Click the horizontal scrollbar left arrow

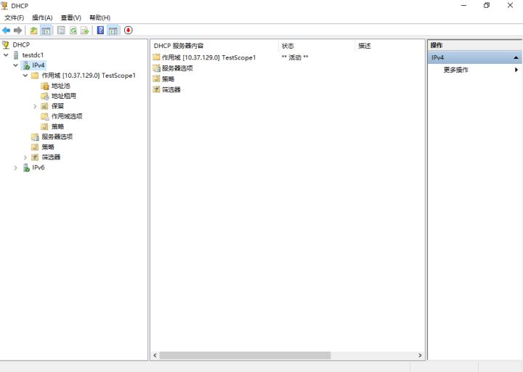point(155,355)
